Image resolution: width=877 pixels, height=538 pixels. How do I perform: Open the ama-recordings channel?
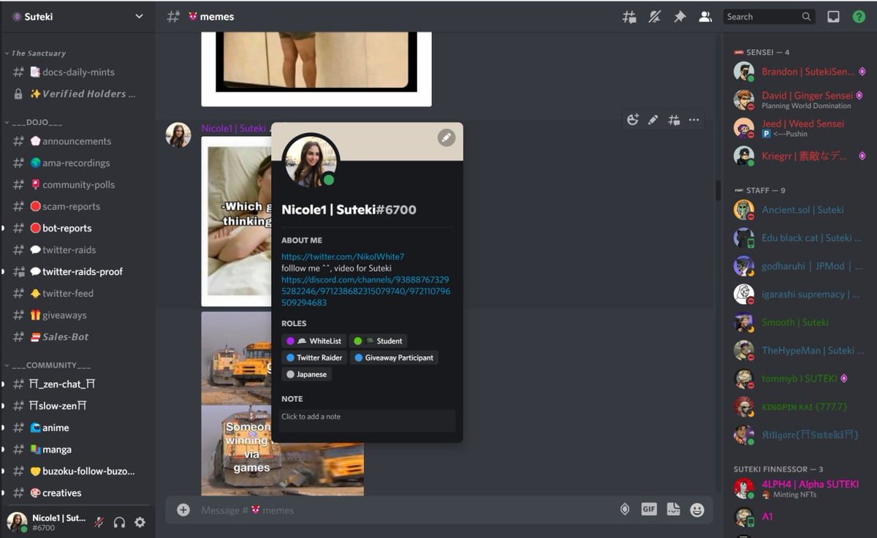click(77, 163)
